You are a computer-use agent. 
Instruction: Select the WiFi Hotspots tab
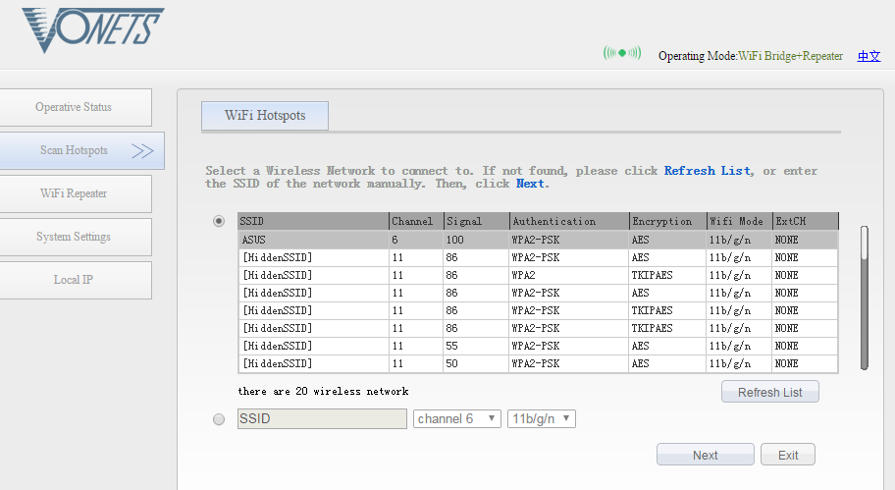coord(265,115)
